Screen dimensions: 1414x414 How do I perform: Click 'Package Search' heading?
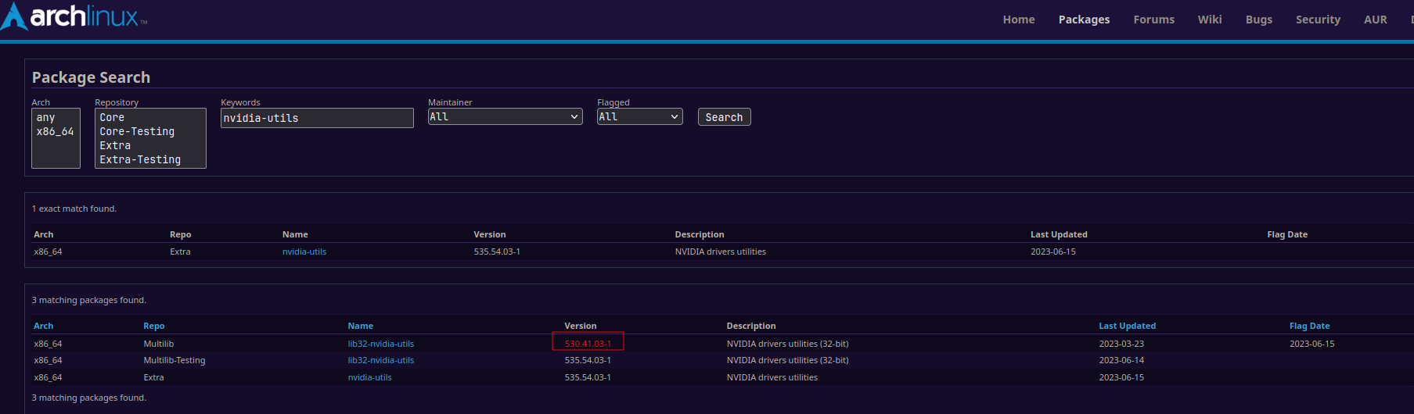(x=91, y=77)
